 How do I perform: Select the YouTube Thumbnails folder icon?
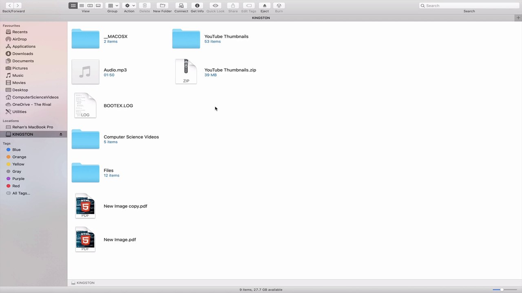pos(186,39)
